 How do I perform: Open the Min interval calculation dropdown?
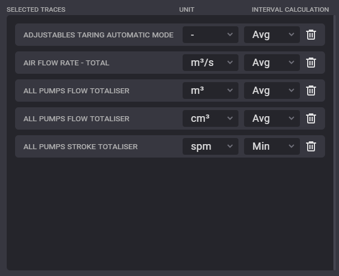point(272,146)
